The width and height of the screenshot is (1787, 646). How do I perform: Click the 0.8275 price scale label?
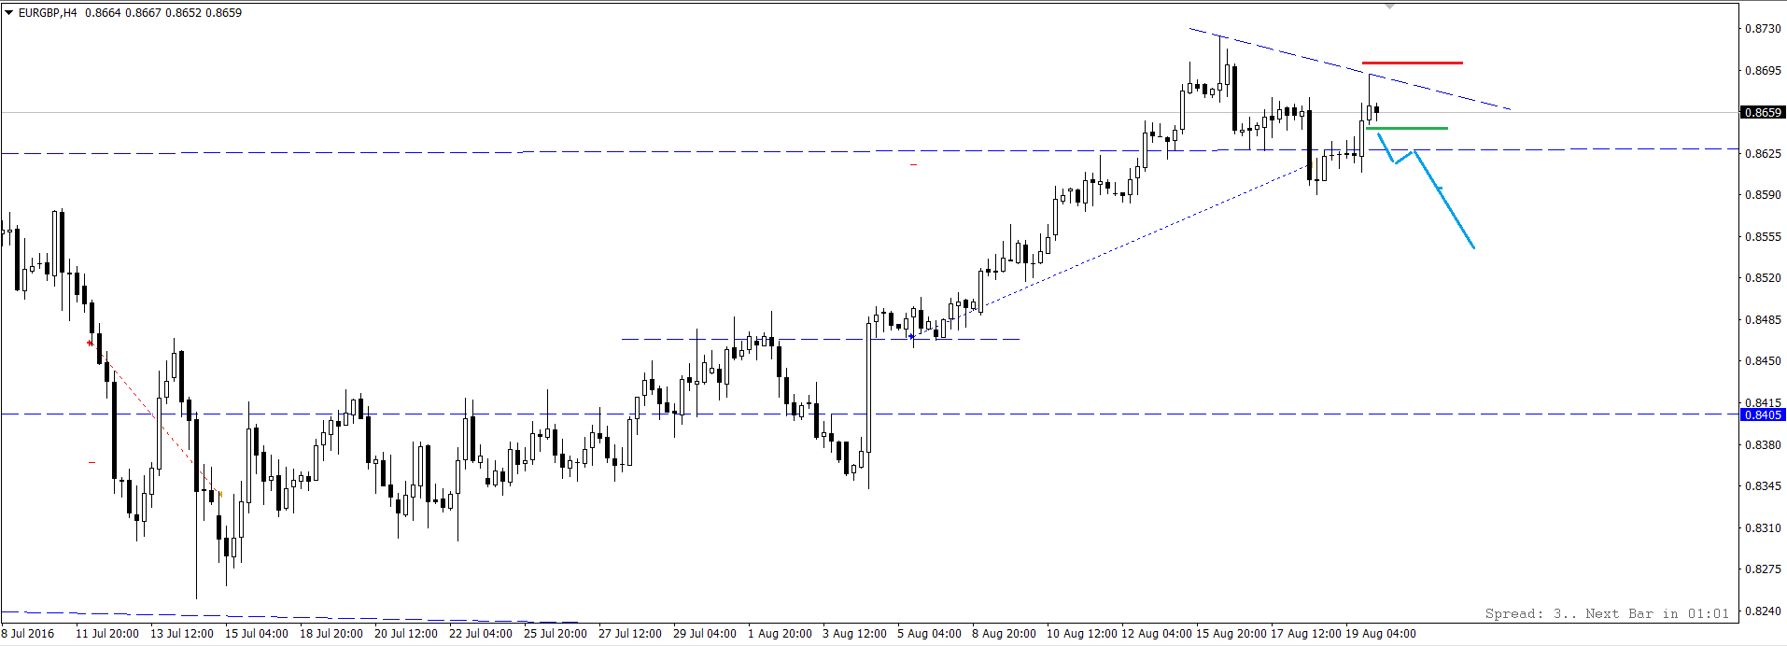[x=1763, y=569]
